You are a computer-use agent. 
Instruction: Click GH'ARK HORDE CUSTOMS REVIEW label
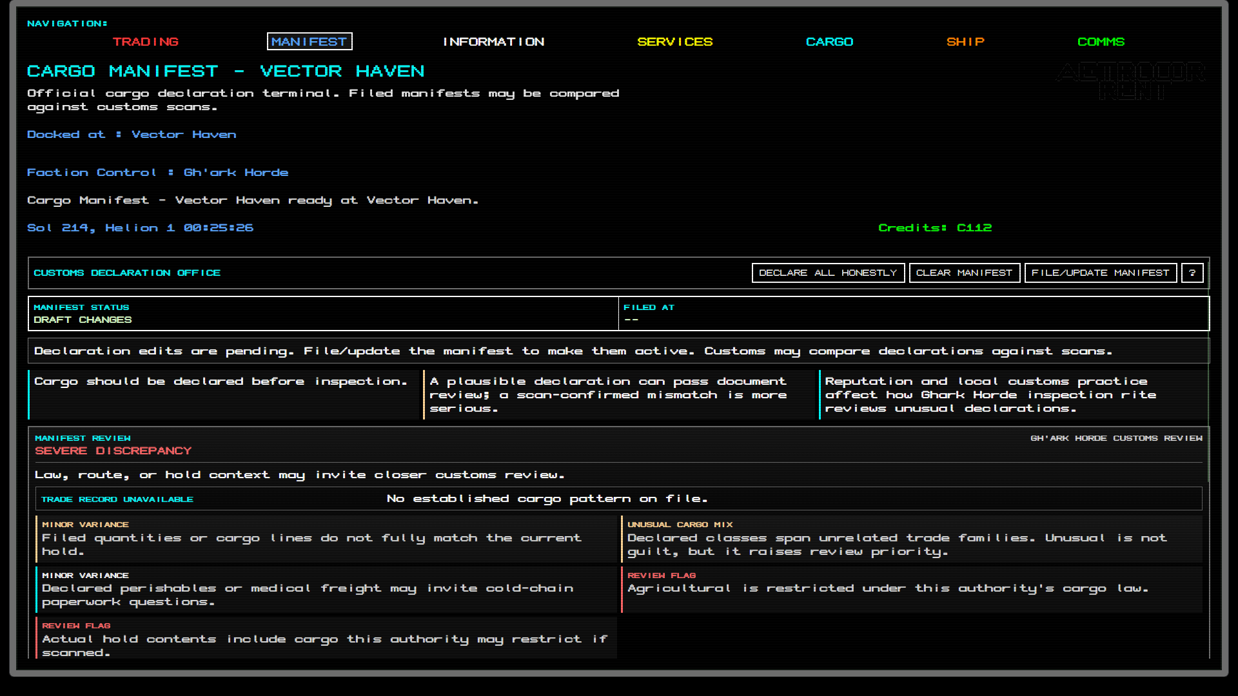point(1116,438)
